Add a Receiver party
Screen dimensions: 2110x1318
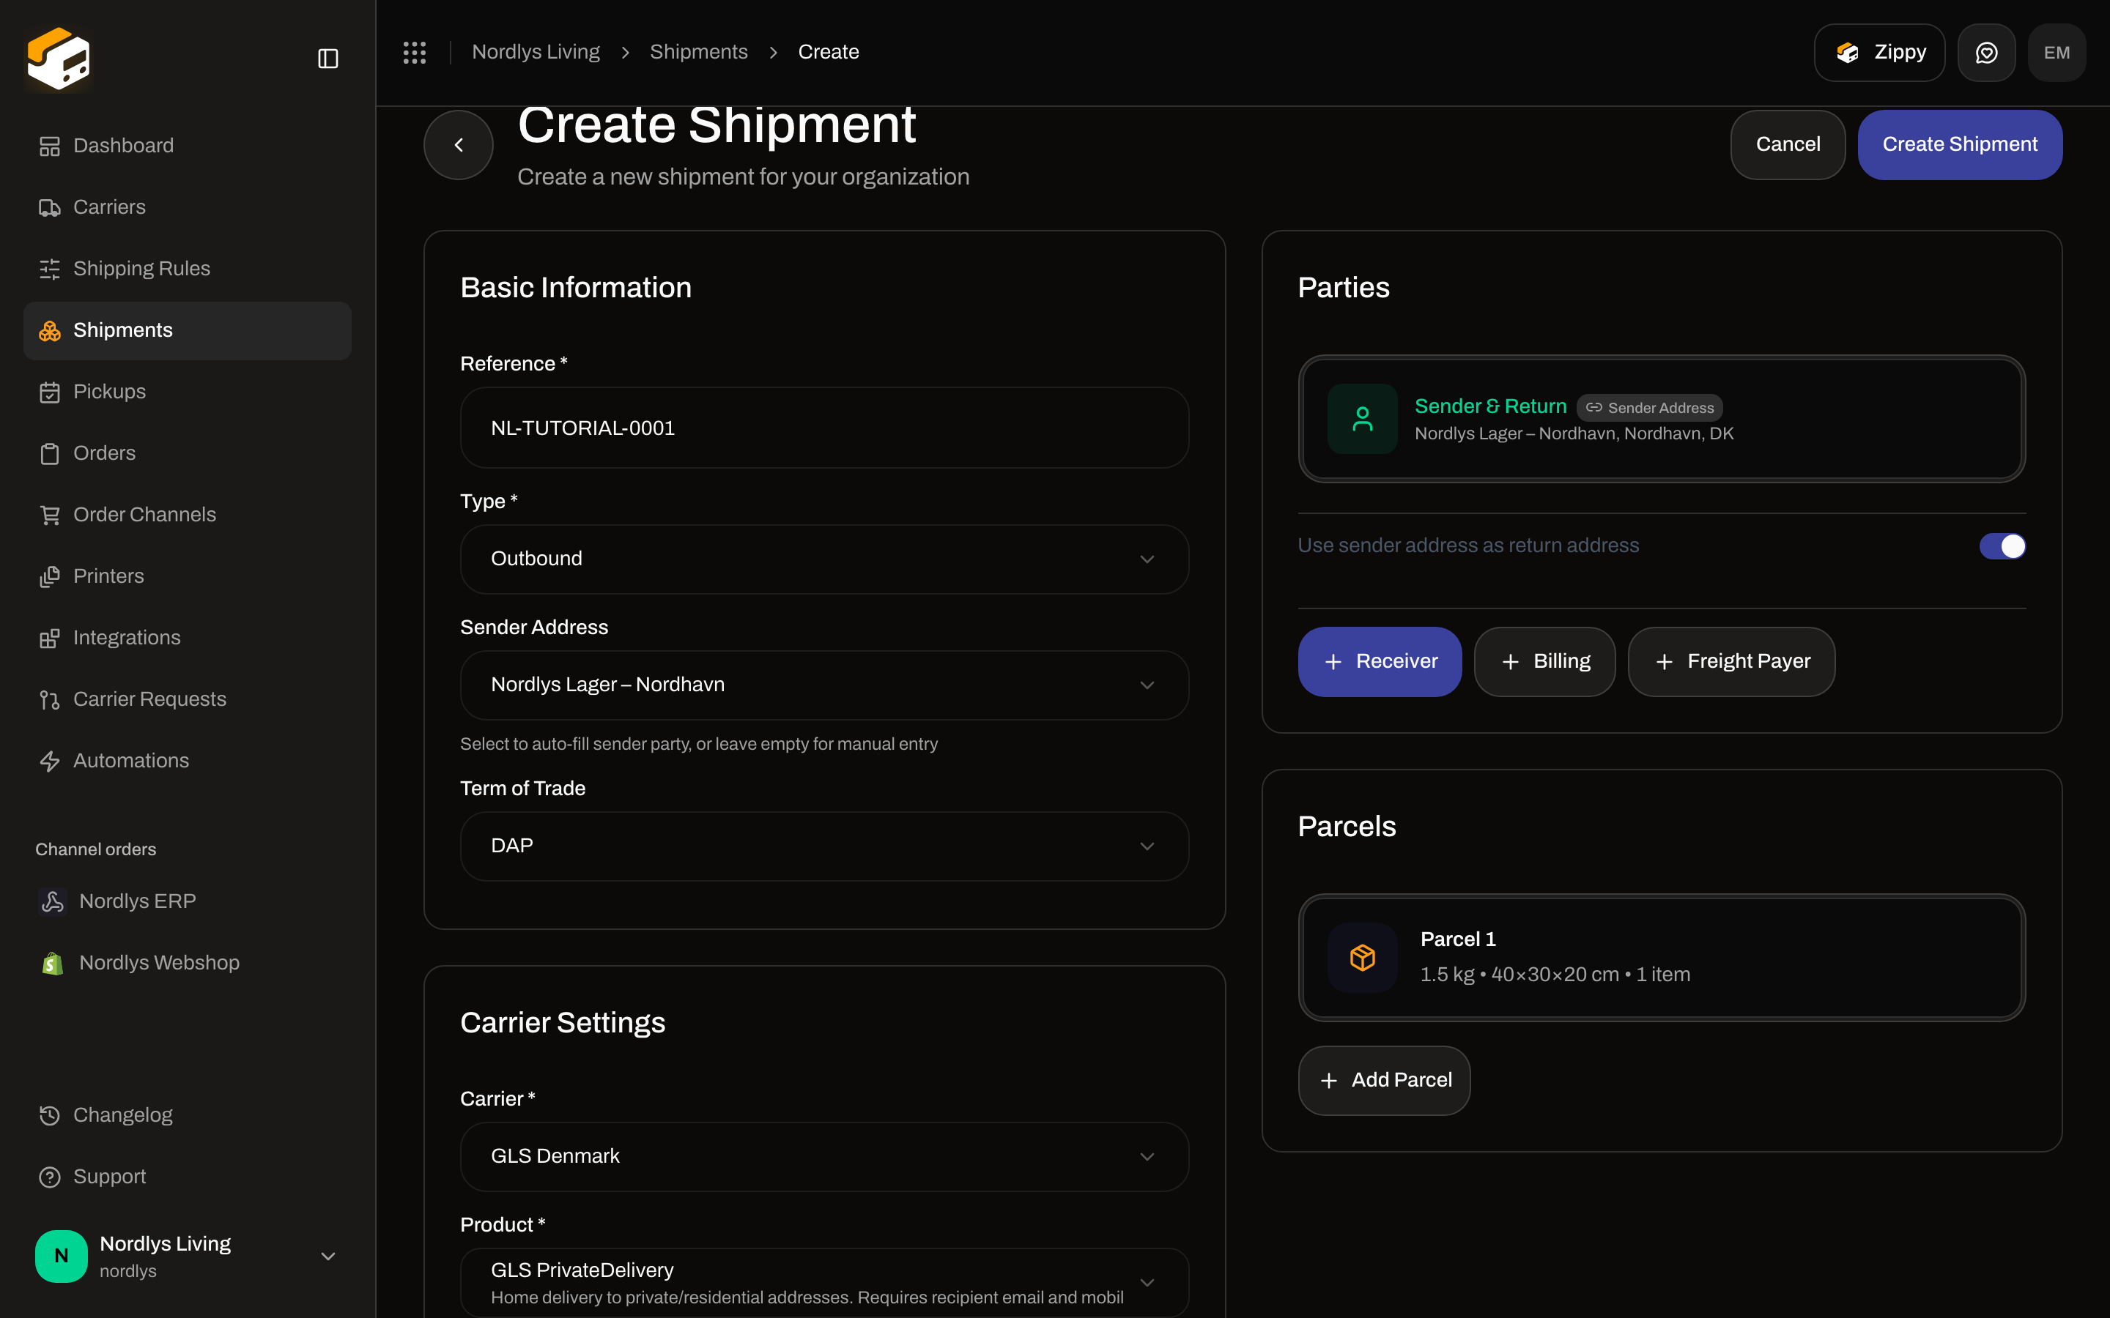coord(1380,662)
